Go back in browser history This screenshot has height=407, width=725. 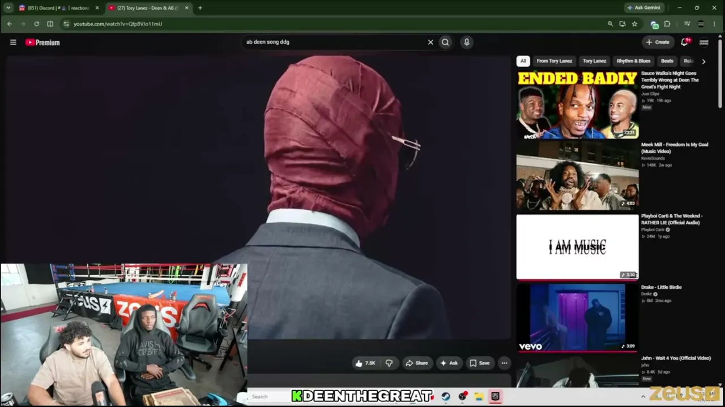(10, 24)
